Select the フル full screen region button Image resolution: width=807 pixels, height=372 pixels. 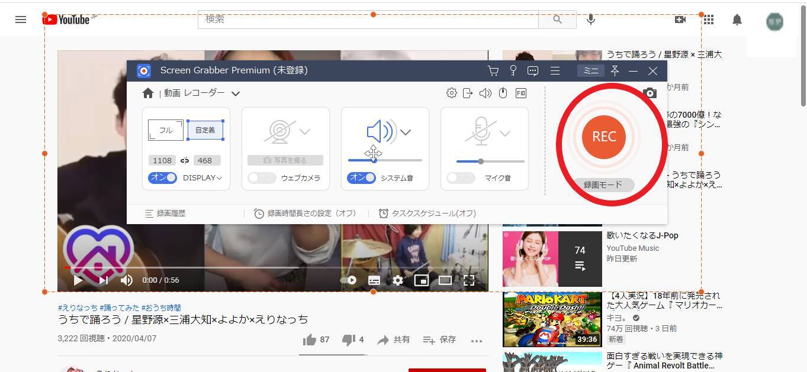166,130
